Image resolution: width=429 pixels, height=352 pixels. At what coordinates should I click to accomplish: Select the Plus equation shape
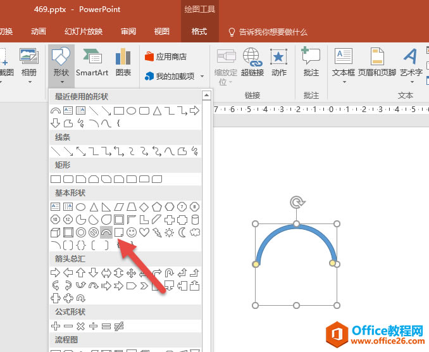click(56, 326)
